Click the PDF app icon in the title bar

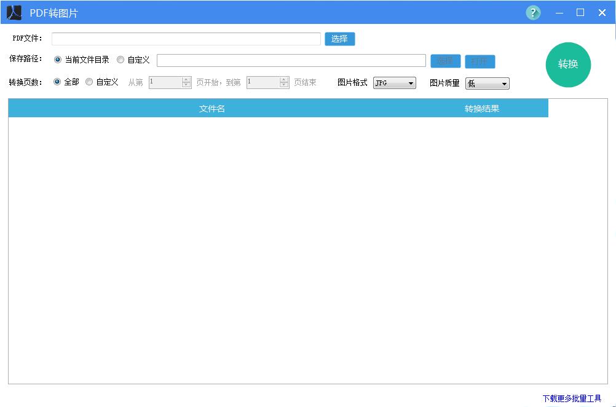pyautogui.click(x=14, y=12)
